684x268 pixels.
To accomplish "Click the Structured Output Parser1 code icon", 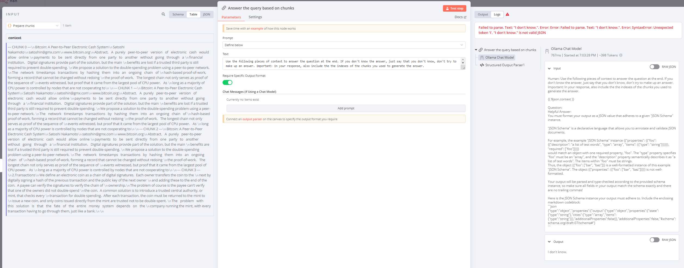I will (482, 65).
